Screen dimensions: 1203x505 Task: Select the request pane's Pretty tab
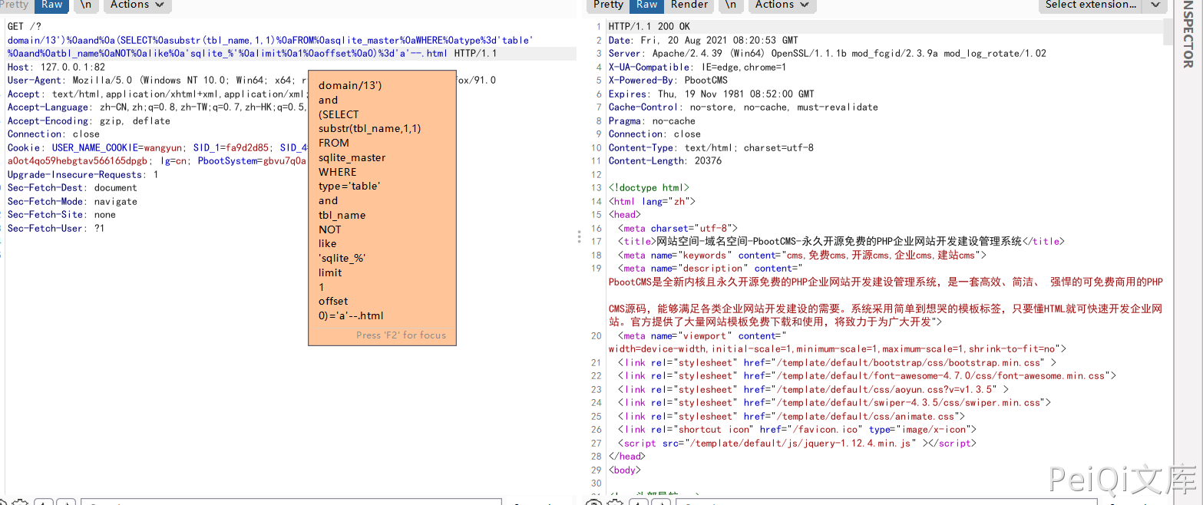pos(15,5)
